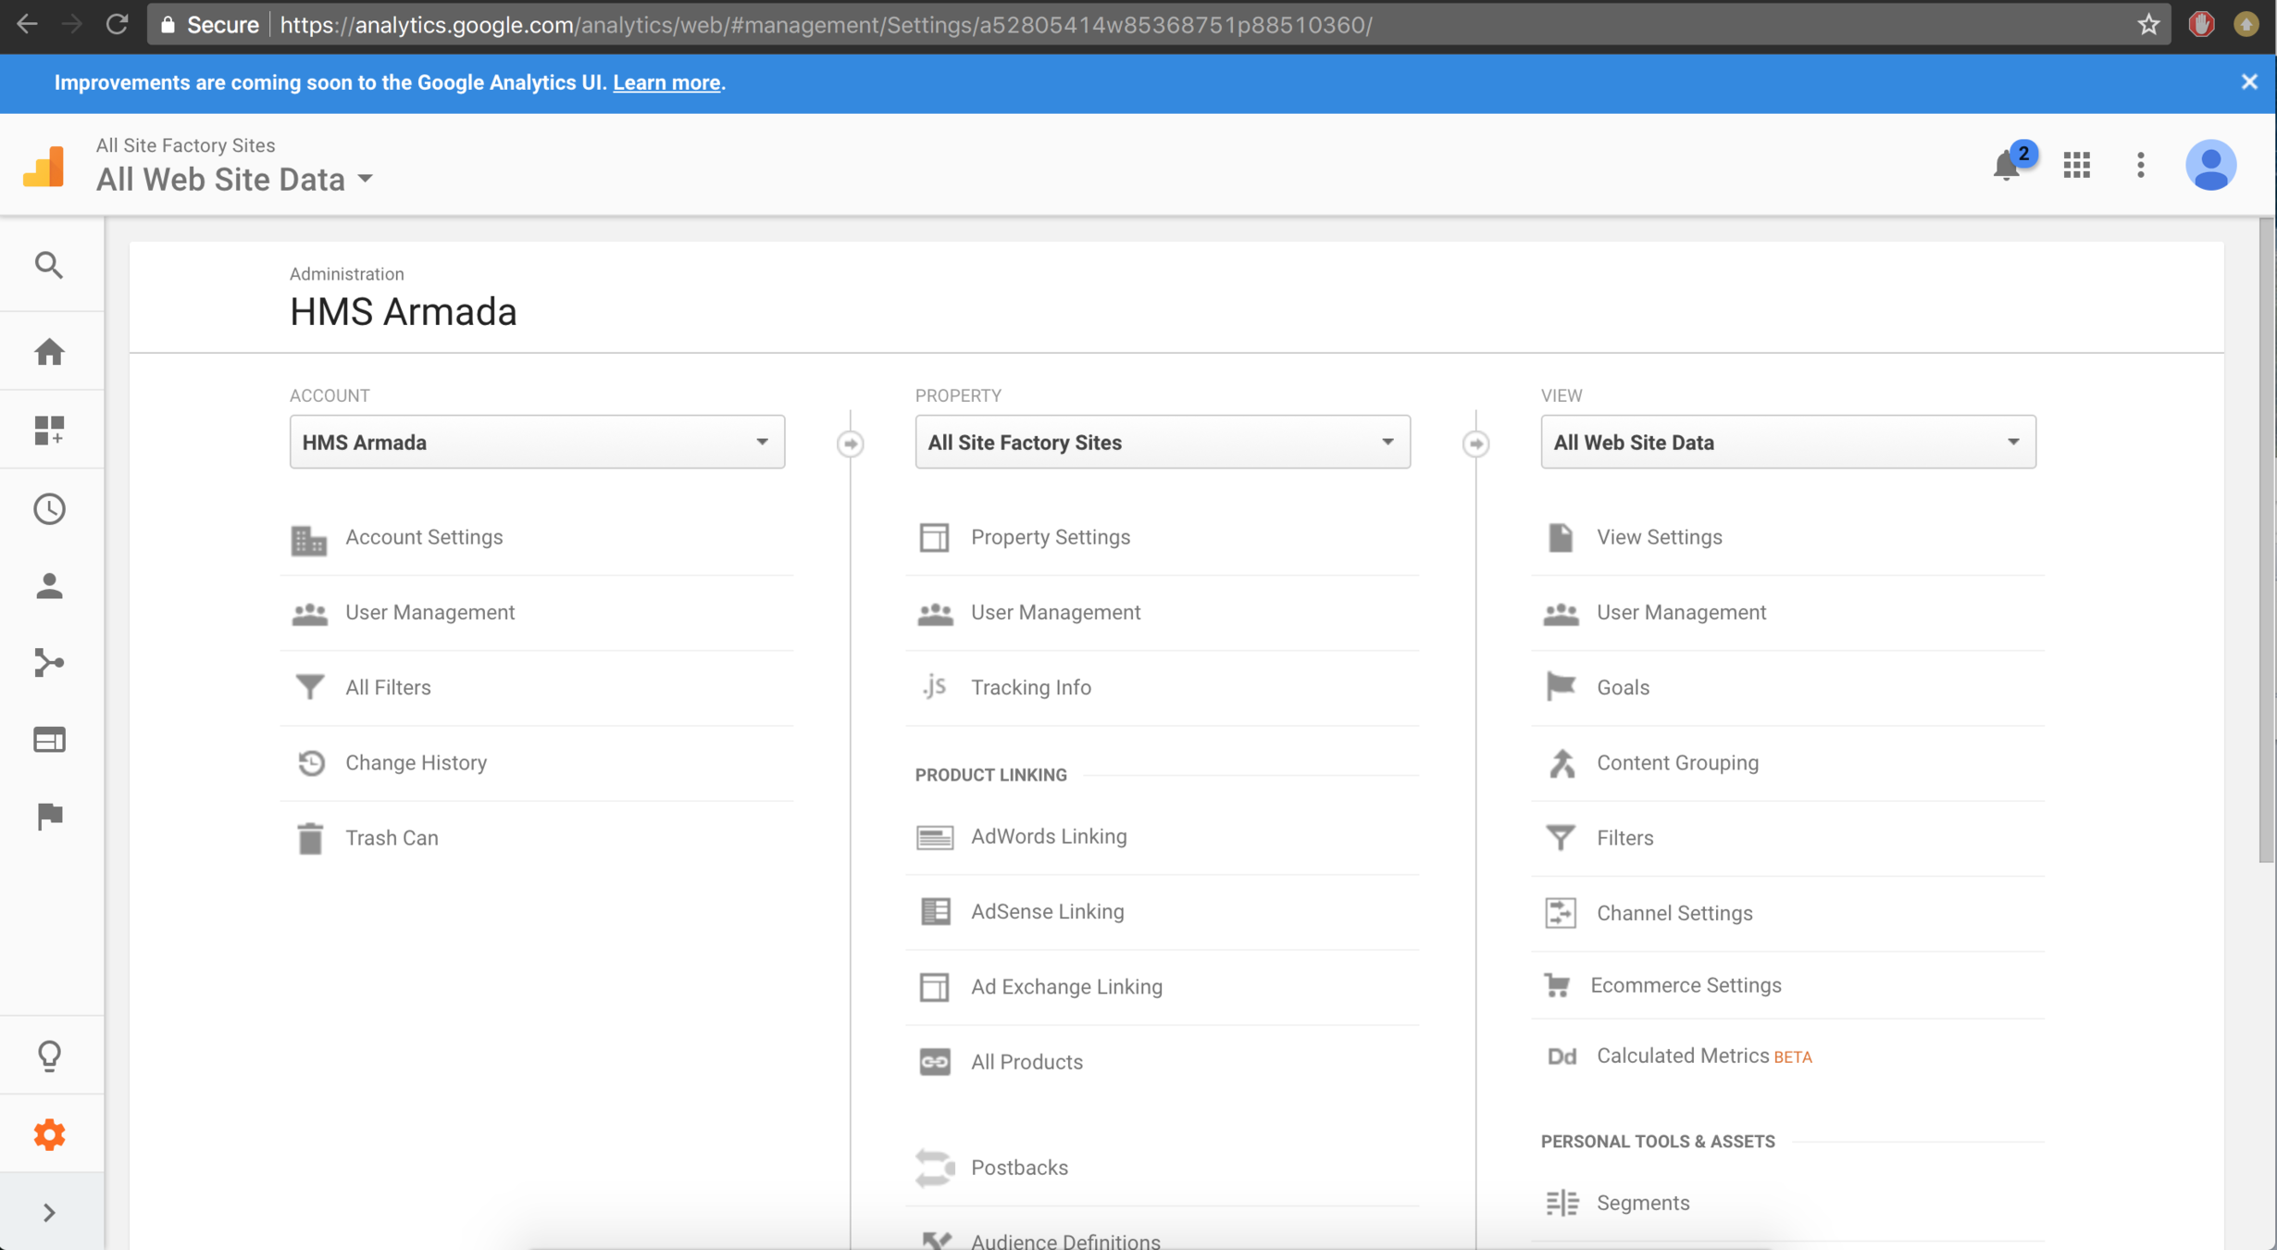
Task: Reload the page in the browser
Action: point(117,25)
